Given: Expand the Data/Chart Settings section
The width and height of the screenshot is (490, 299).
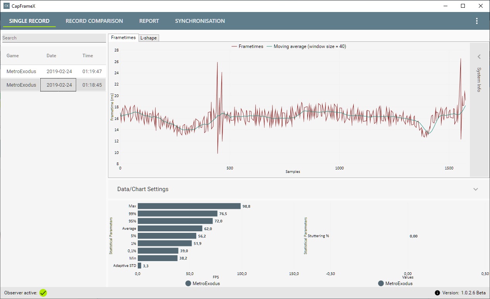Looking at the screenshot, I should tap(476, 189).
